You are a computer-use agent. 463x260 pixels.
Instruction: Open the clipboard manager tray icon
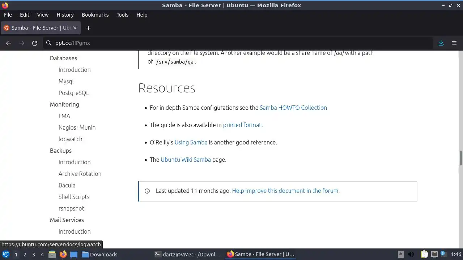click(x=424, y=254)
